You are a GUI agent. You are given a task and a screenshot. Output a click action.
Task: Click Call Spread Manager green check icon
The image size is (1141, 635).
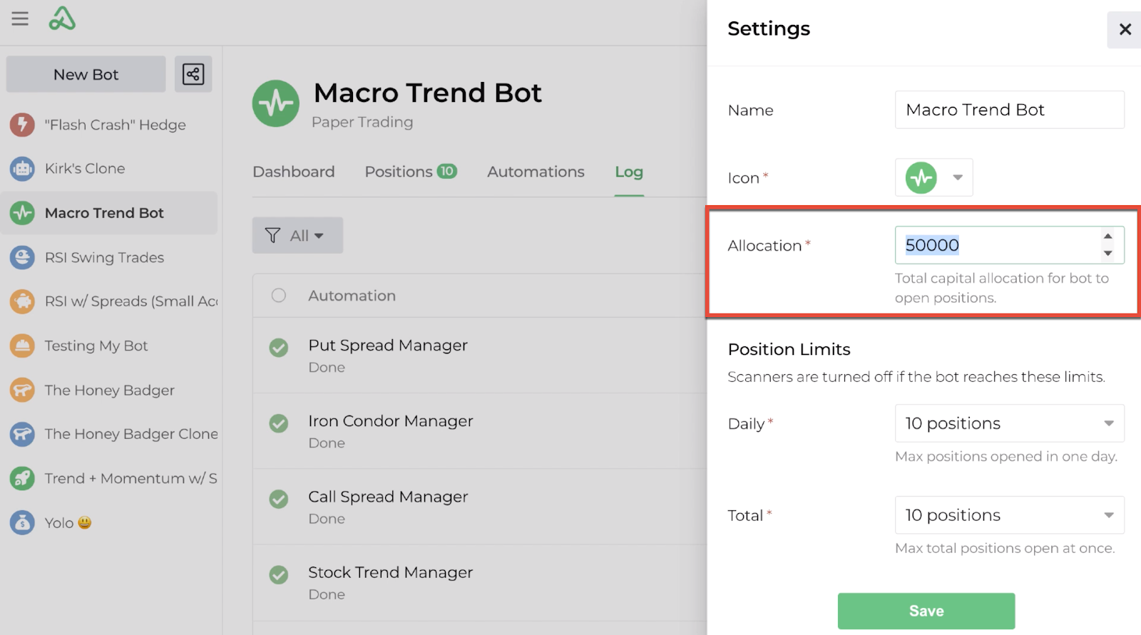279,499
